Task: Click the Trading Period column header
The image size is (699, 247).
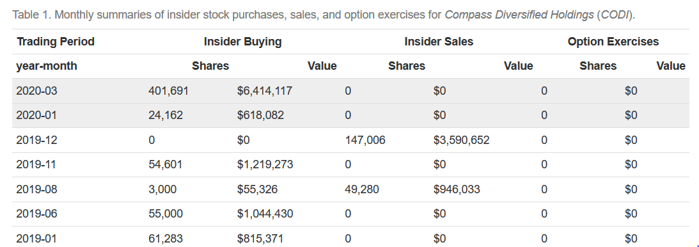Action: [x=56, y=42]
